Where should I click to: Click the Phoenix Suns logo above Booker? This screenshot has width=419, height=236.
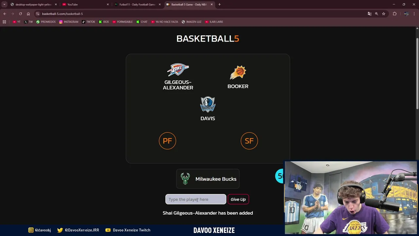click(x=238, y=73)
